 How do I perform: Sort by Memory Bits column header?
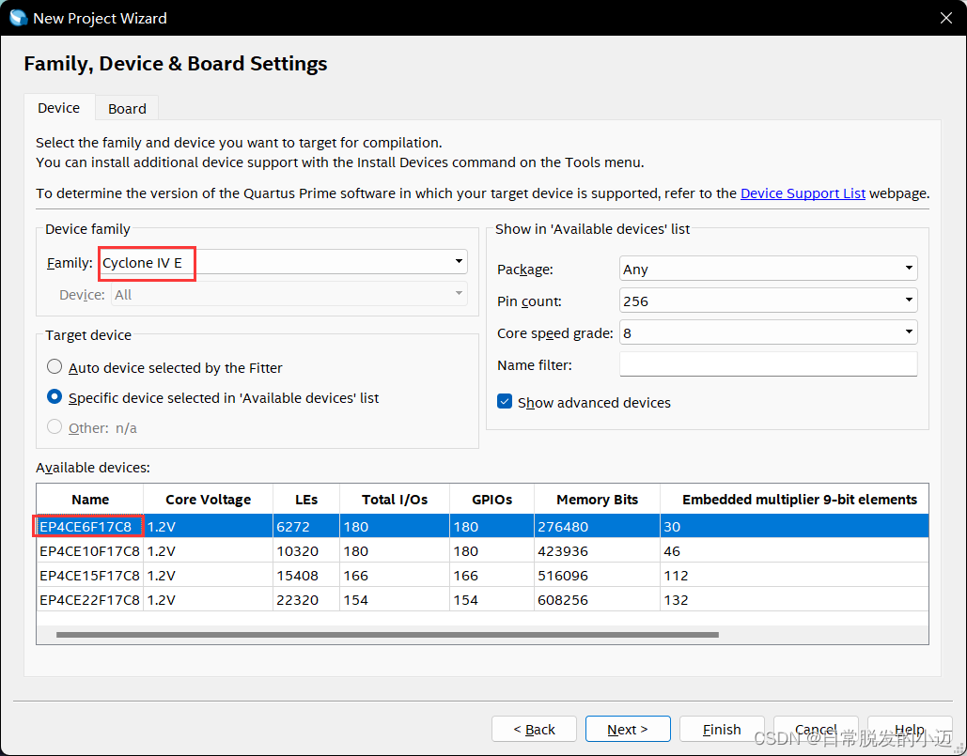(x=597, y=500)
